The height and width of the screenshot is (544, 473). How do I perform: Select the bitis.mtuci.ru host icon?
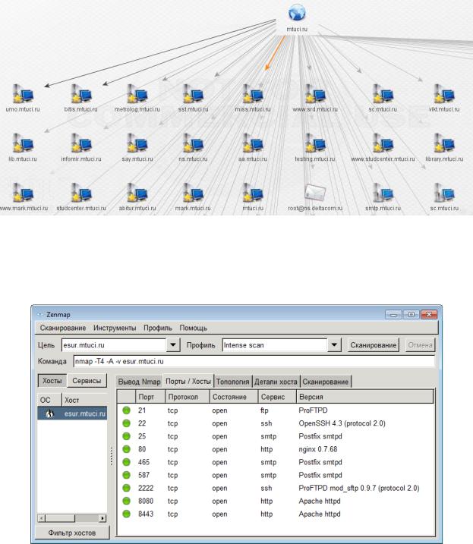point(81,94)
